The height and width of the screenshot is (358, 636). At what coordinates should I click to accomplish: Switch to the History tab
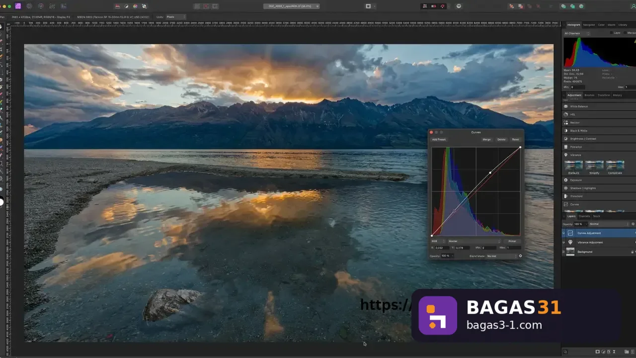[617, 95]
